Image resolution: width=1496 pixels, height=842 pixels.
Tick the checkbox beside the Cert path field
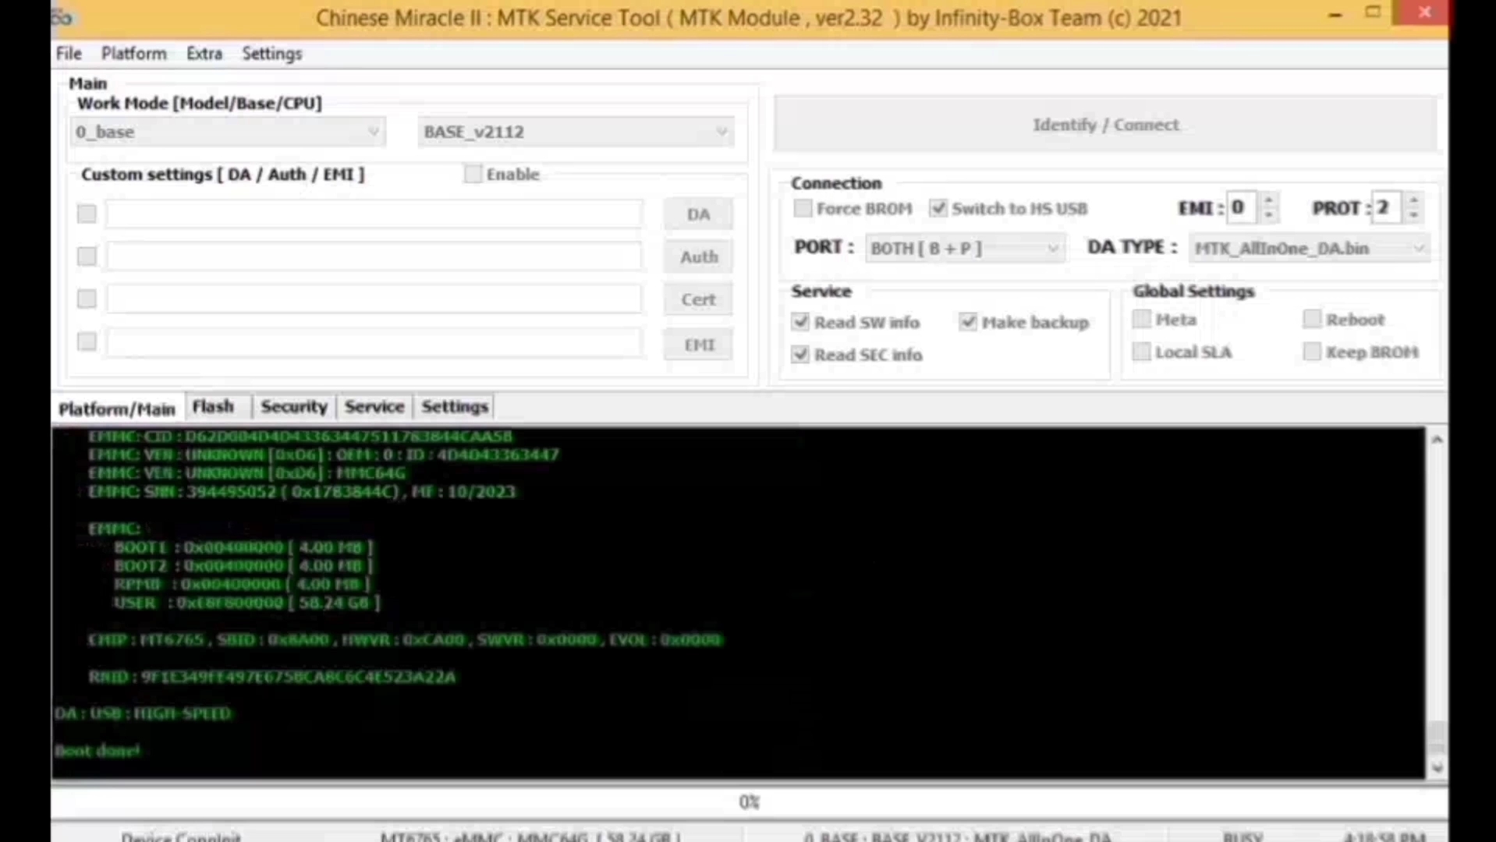tap(87, 299)
